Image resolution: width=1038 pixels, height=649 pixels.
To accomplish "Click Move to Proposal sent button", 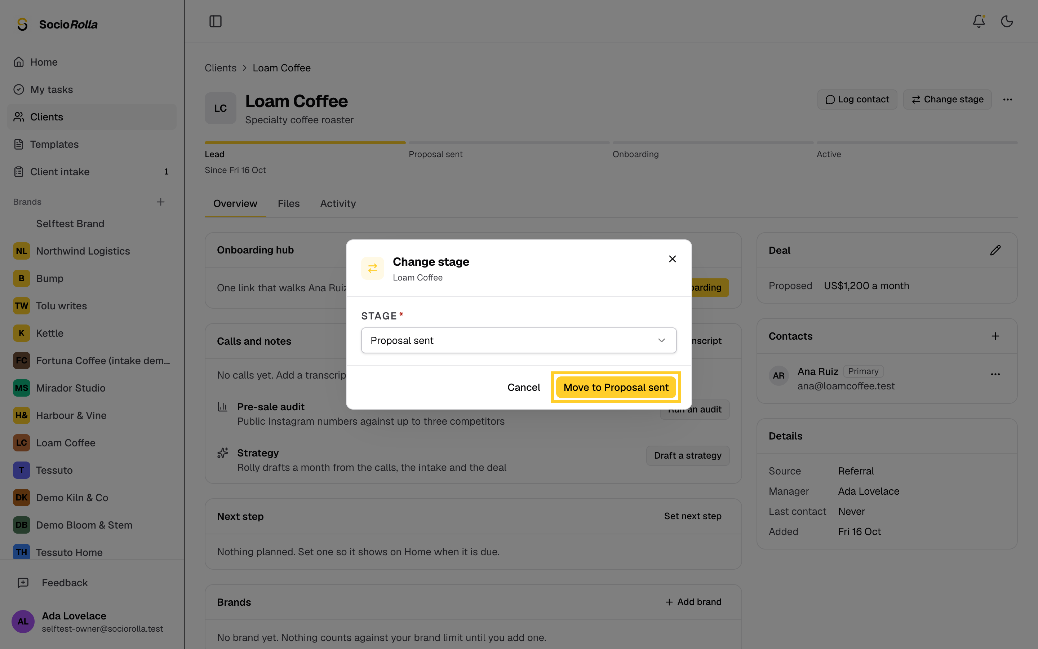I will [616, 387].
